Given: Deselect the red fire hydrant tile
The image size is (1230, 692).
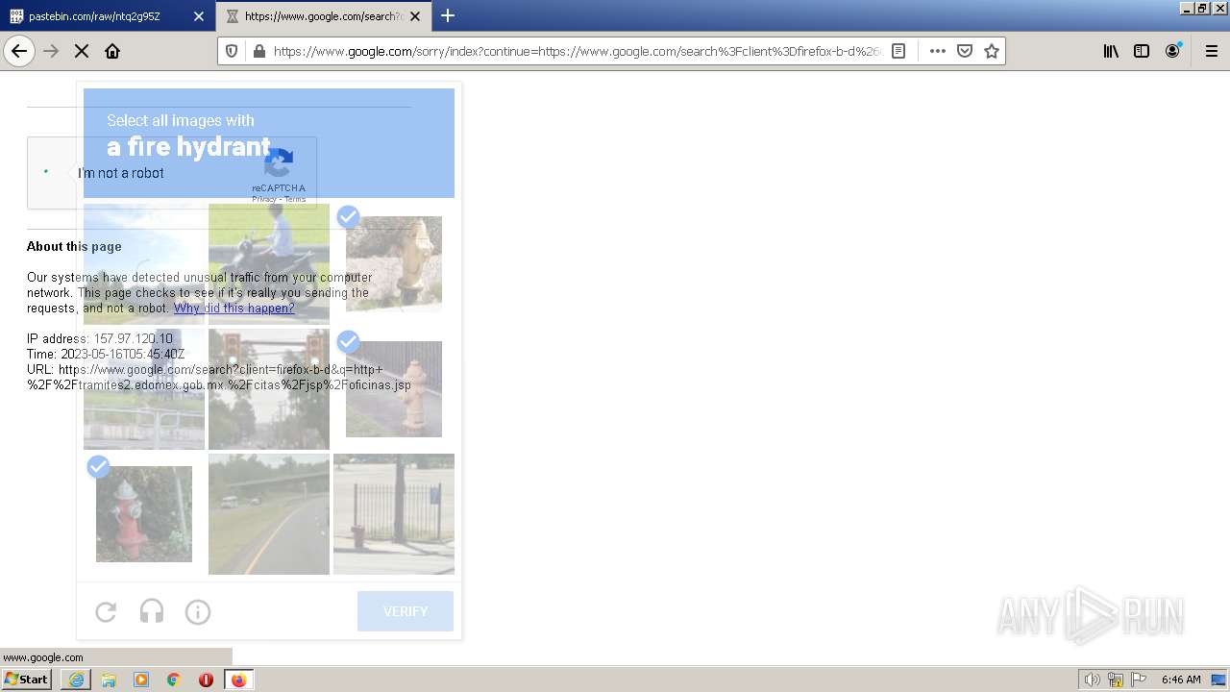Looking at the screenshot, I should [144, 514].
